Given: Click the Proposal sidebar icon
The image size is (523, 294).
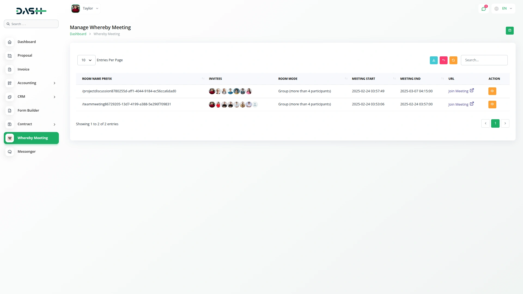Looking at the screenshot, I should pyautogui.click(x=10, y=56).
